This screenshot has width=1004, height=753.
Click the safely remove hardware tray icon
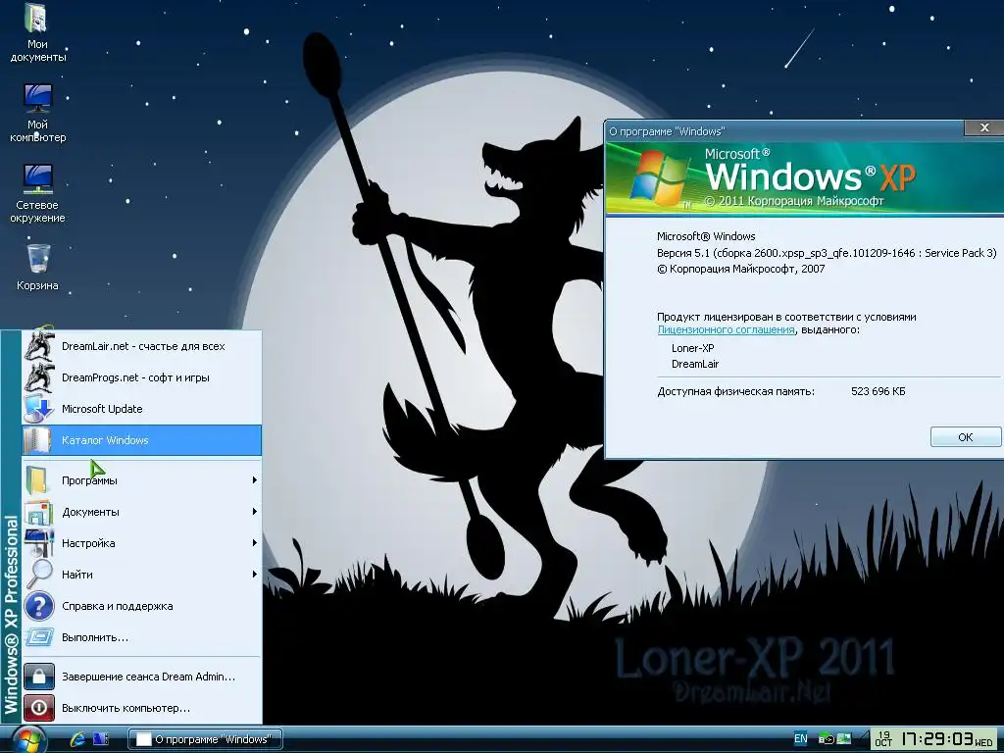[826, 739]
